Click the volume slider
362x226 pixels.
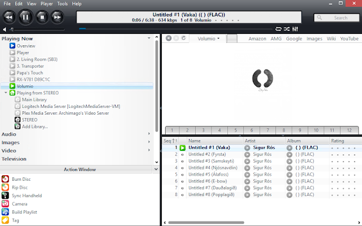[x=37, y=29]
